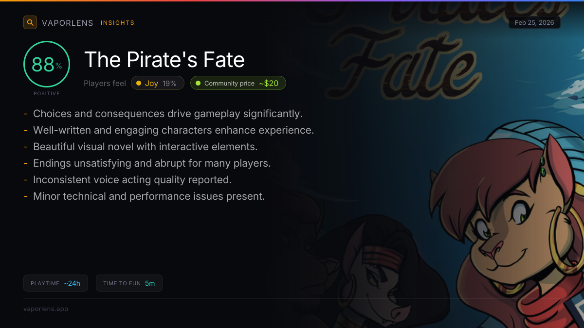Click the TIME TO FUN 5m badge
This screenshot has height=328, width=584.
pyautogui.click(x=129, y=283)
